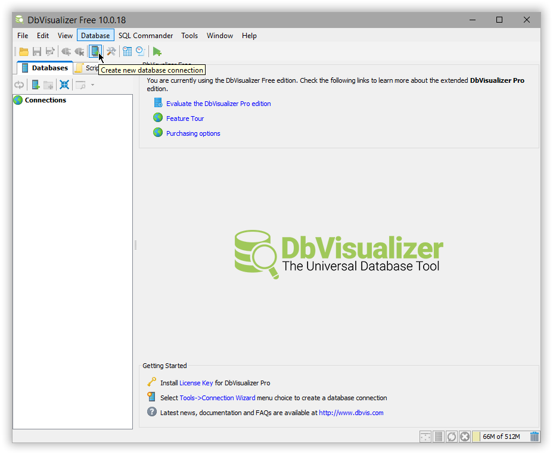Open file using the folder icon
The image size is (553, 455).
tap(24, 52)
